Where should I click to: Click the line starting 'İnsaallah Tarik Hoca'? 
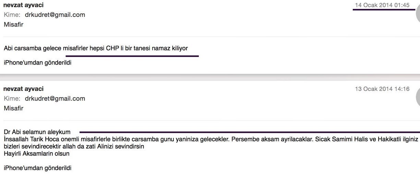tap(206, 140)
